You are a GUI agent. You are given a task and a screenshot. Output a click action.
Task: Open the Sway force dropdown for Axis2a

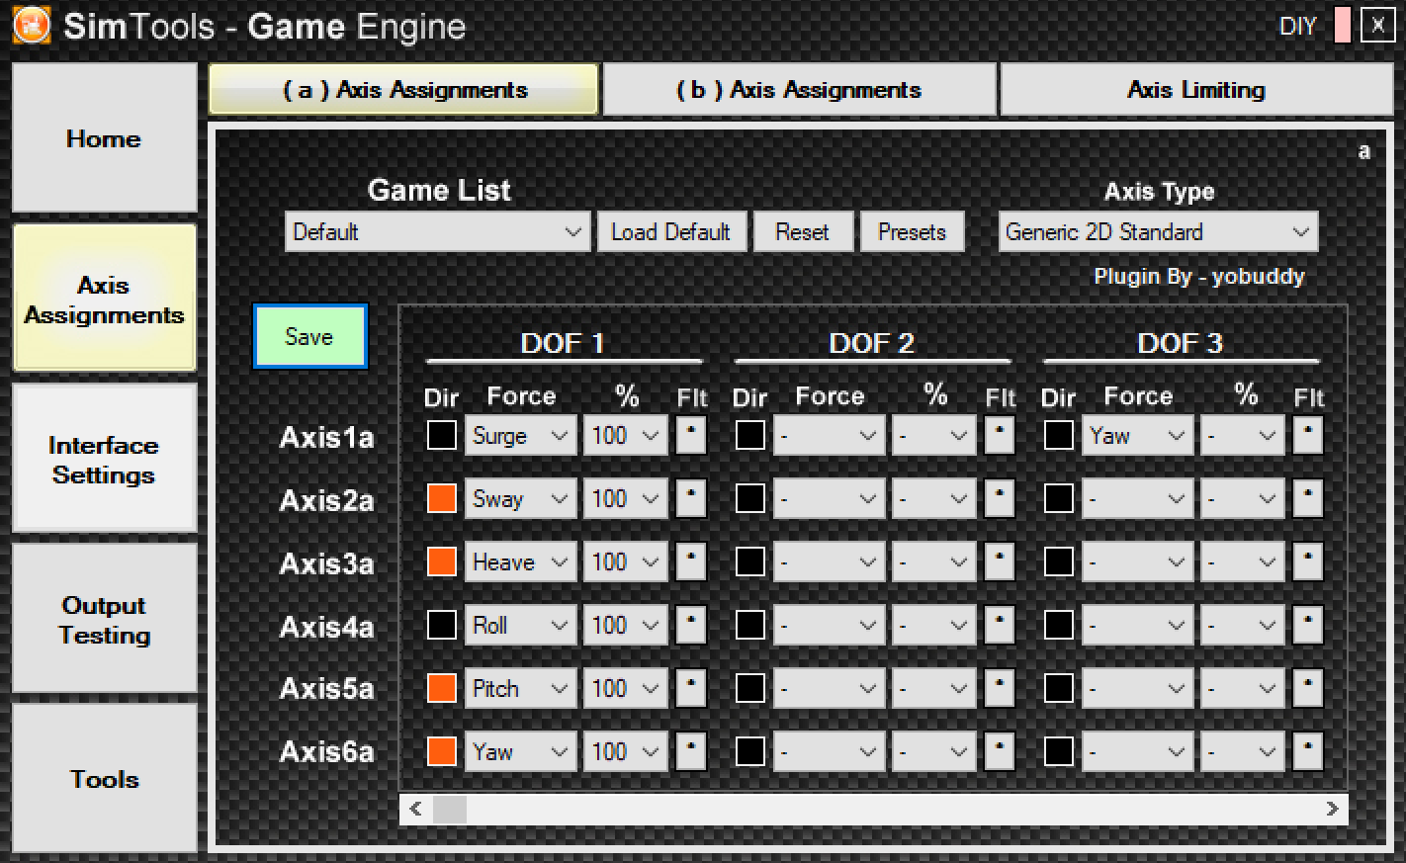click(x=520, y=498)
